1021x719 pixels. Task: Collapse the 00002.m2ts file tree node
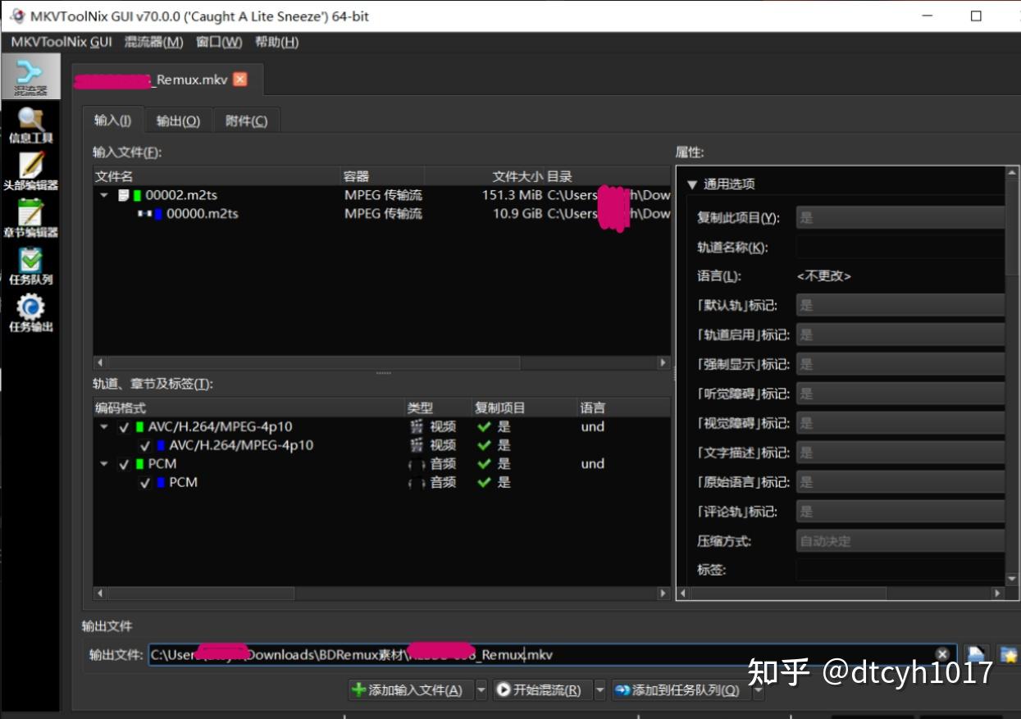104,195
